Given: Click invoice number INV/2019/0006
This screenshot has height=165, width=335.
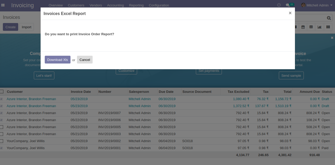Looking at the screenshot, I should click(x=109, y=120).
